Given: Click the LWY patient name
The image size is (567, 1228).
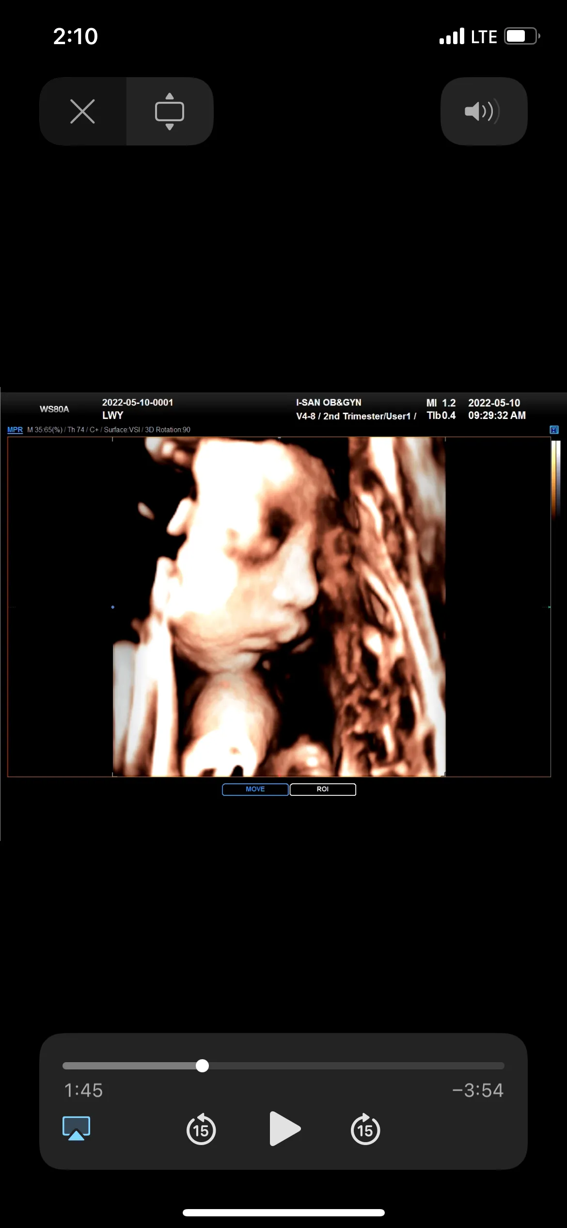Looking at the screenshot, I should coord(112,415).
